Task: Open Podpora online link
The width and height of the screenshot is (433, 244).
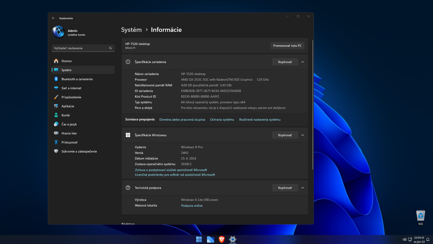Action: tap(192, 206)
